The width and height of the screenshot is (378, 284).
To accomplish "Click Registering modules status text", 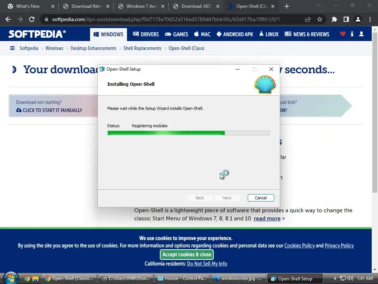I will (150, 126).
